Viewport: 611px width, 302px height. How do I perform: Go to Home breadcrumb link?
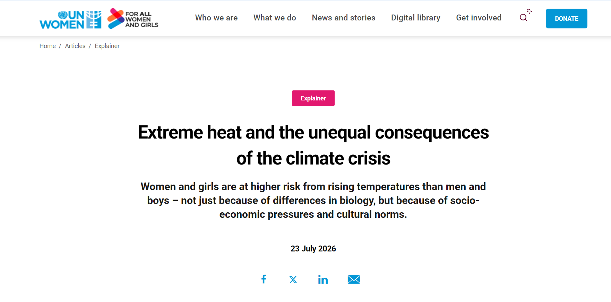click(48, 46)
